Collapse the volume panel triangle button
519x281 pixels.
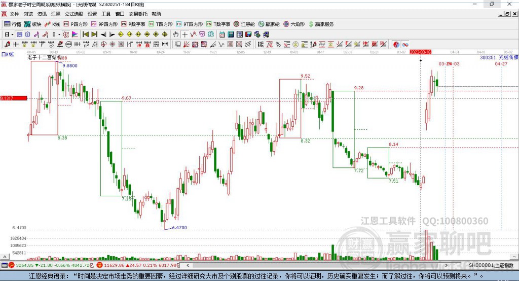pos(5,257)
